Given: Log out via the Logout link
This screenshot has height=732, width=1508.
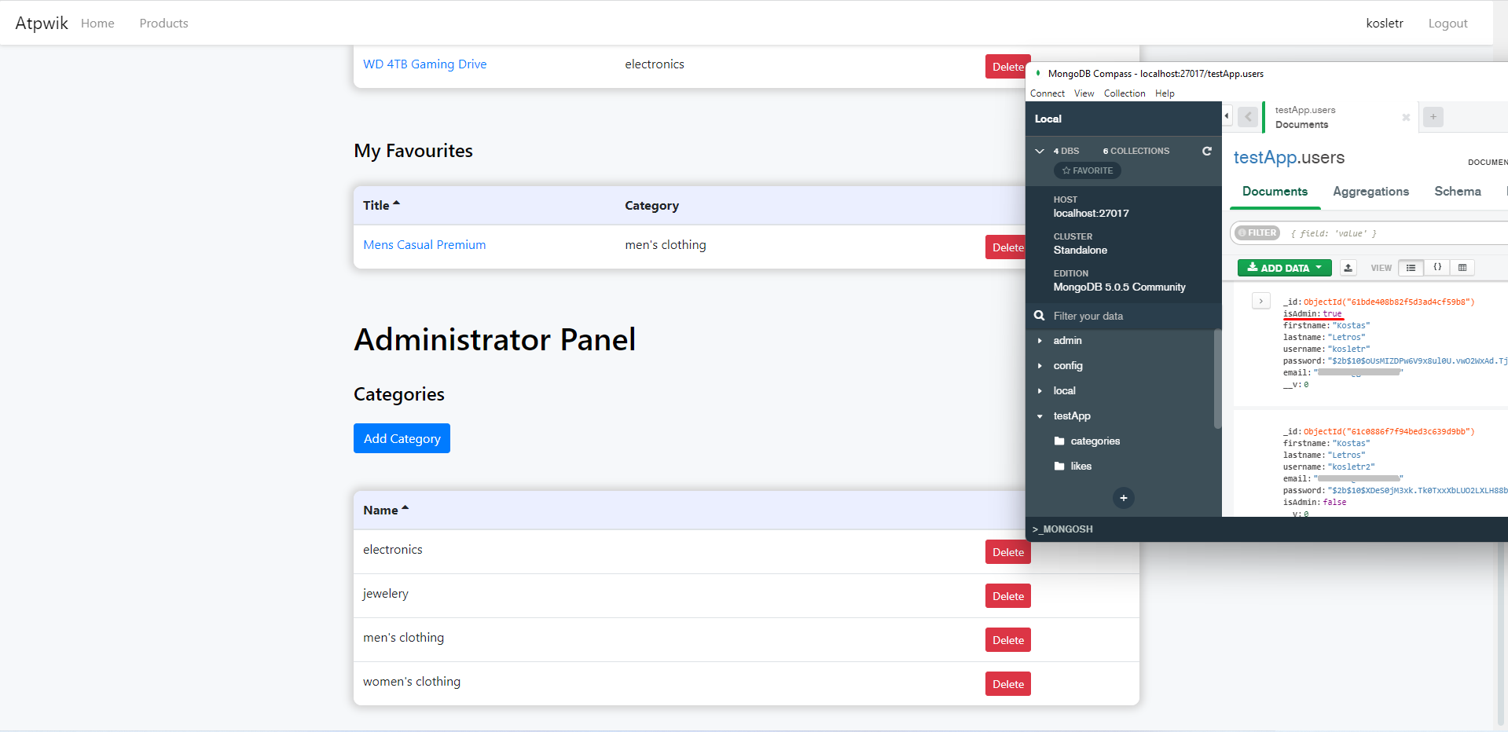Looking at the screenshot, I should tap(1447, 24).
